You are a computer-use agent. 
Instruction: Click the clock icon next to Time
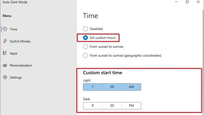tap(5, 29)
